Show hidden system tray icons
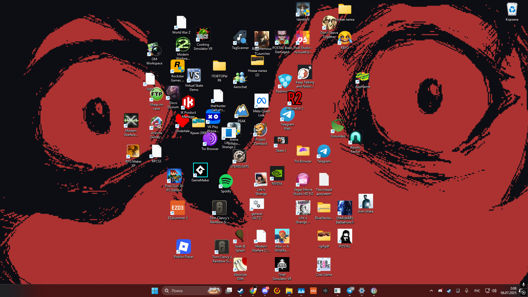Image resolution: width=528 pixels, height=297 pixels. pos(431,291)
